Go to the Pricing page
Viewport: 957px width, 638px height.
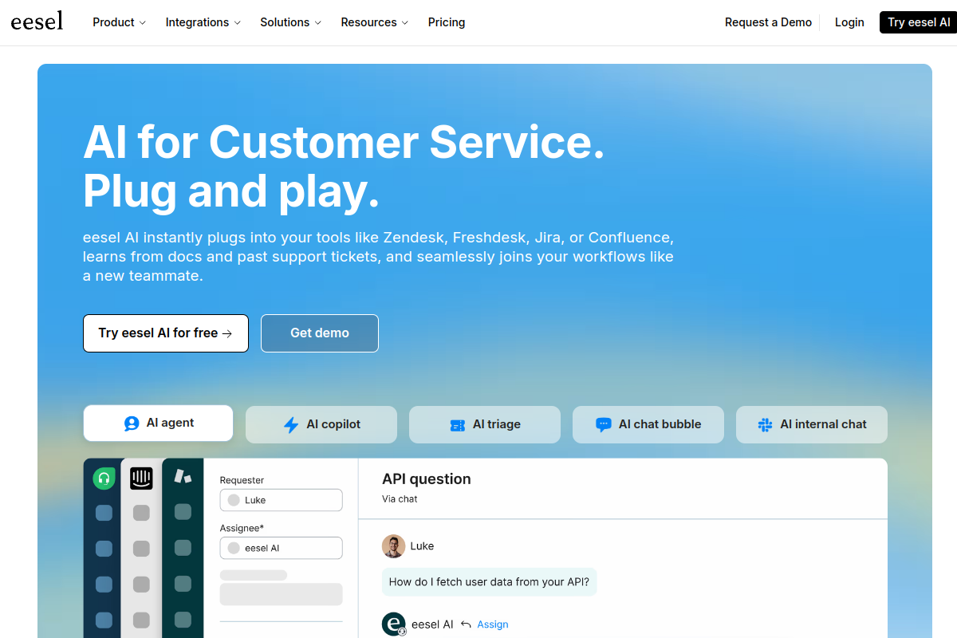point(447,22)
